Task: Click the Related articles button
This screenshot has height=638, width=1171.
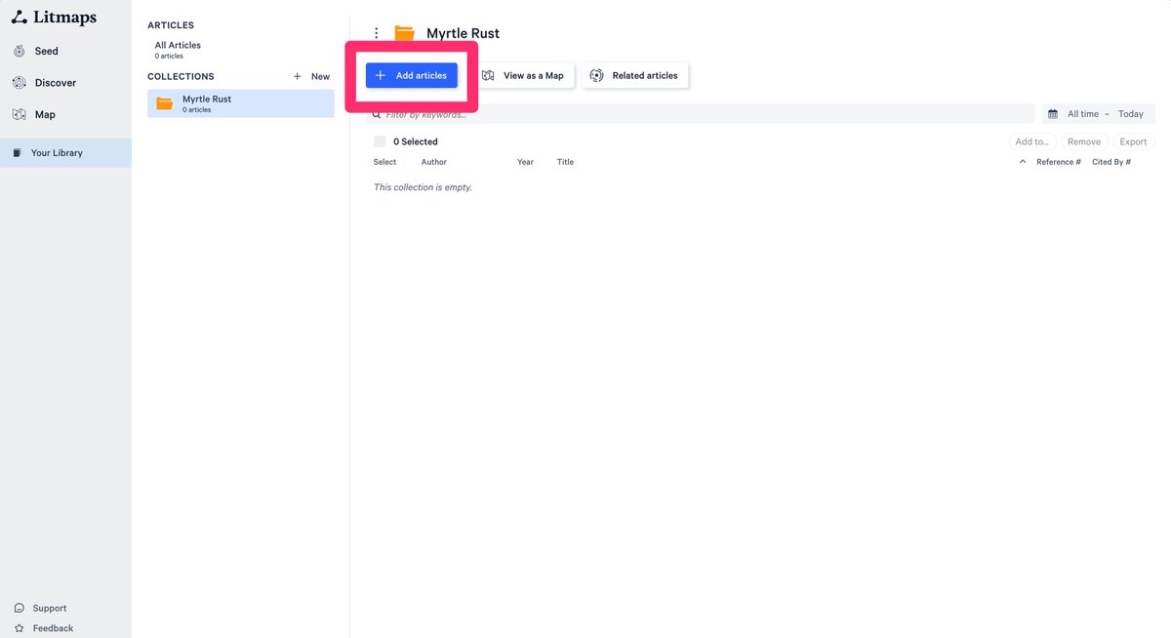Action: click(635, 75)
